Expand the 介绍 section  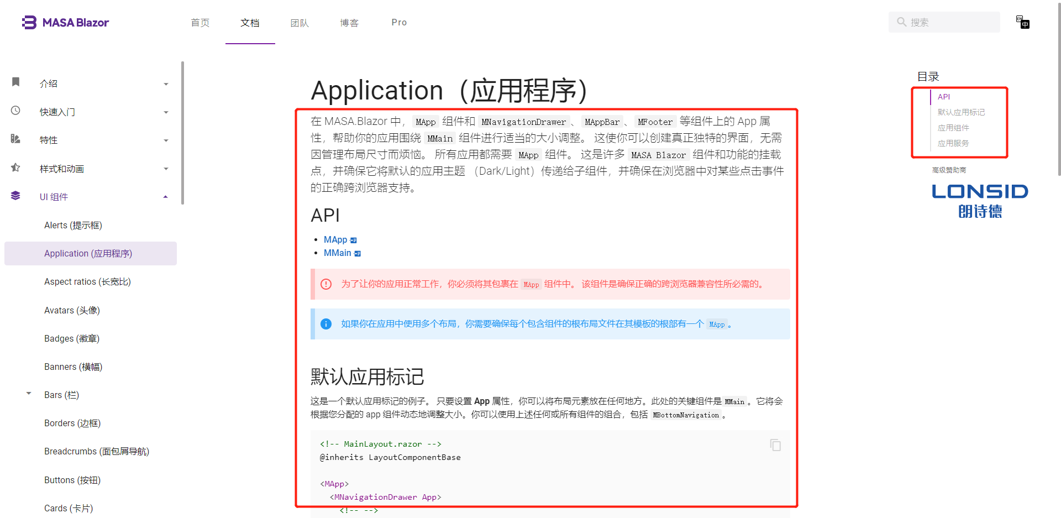tap(165, 83)
